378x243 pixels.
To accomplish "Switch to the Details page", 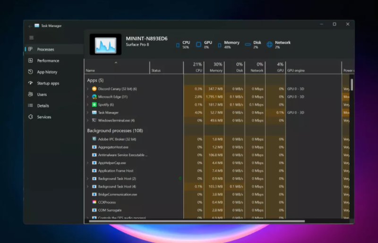I will [54, 106].
